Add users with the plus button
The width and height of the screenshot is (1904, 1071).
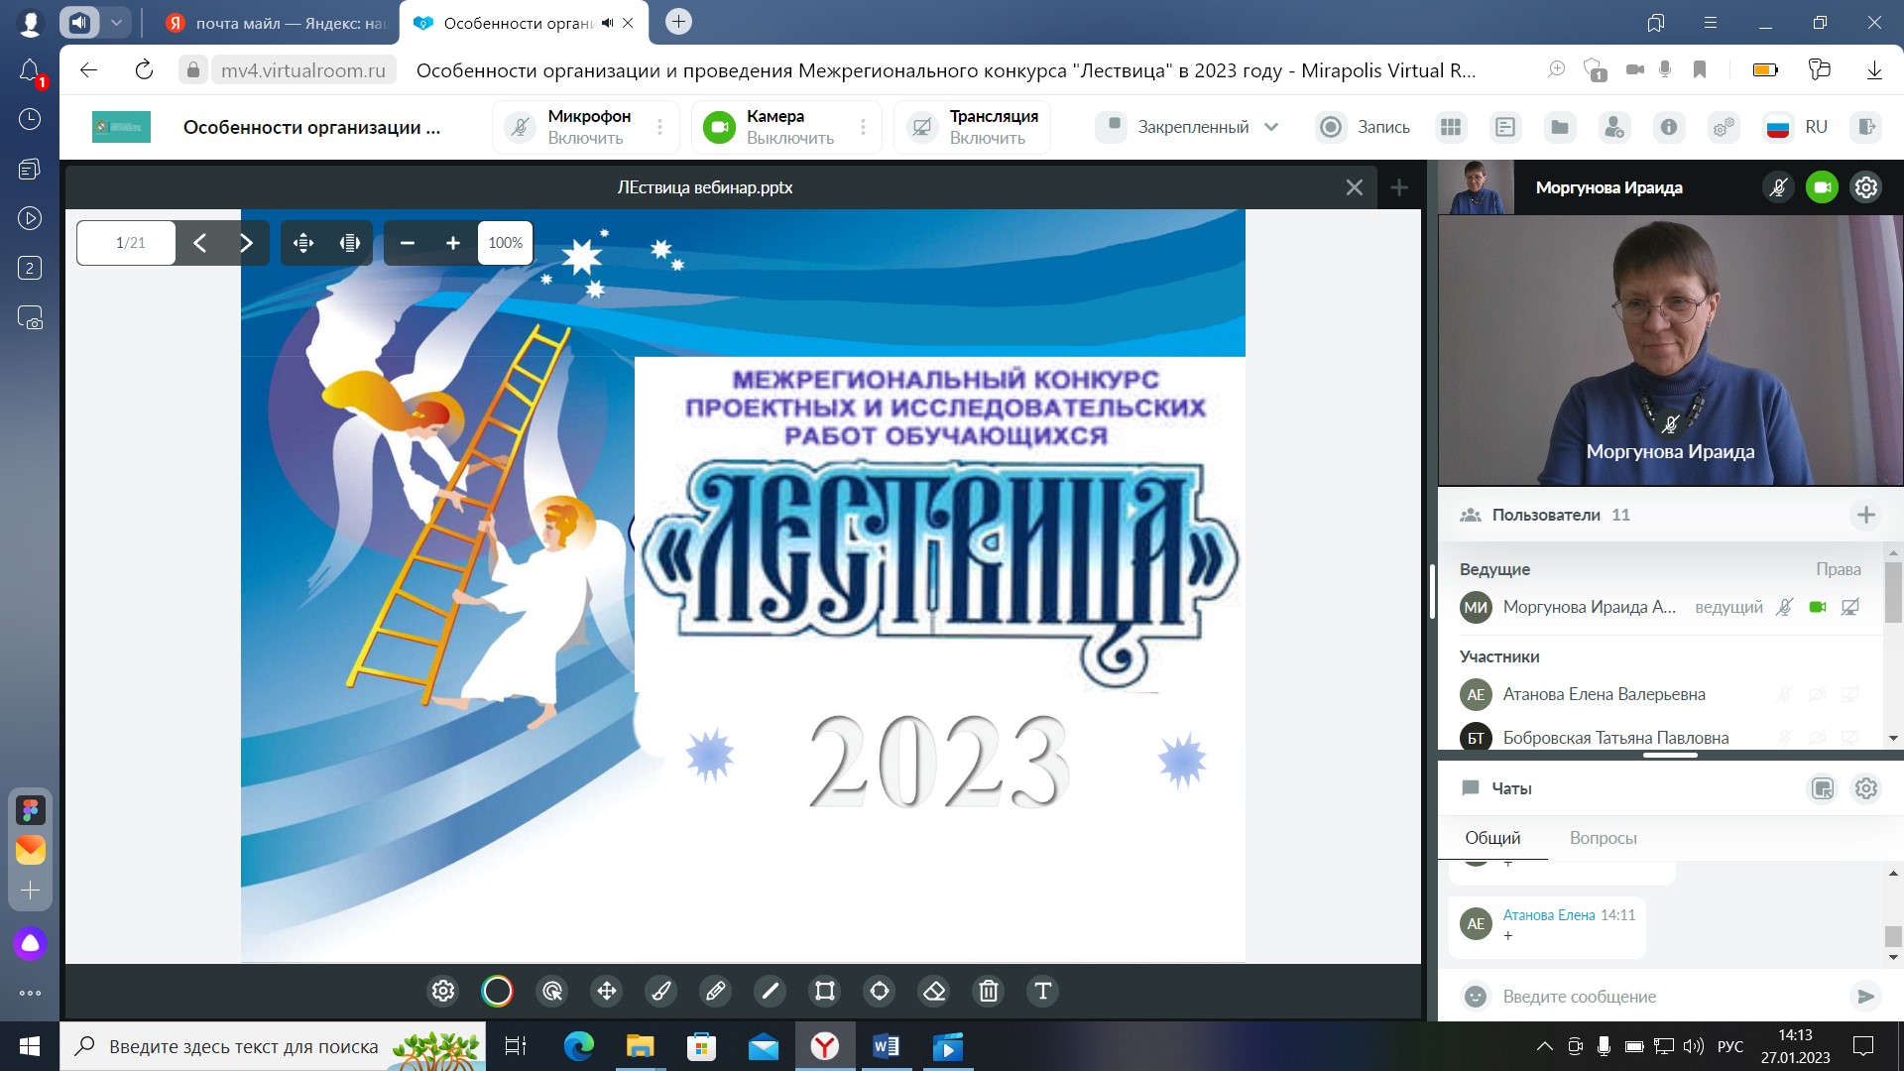(1865, 515)
